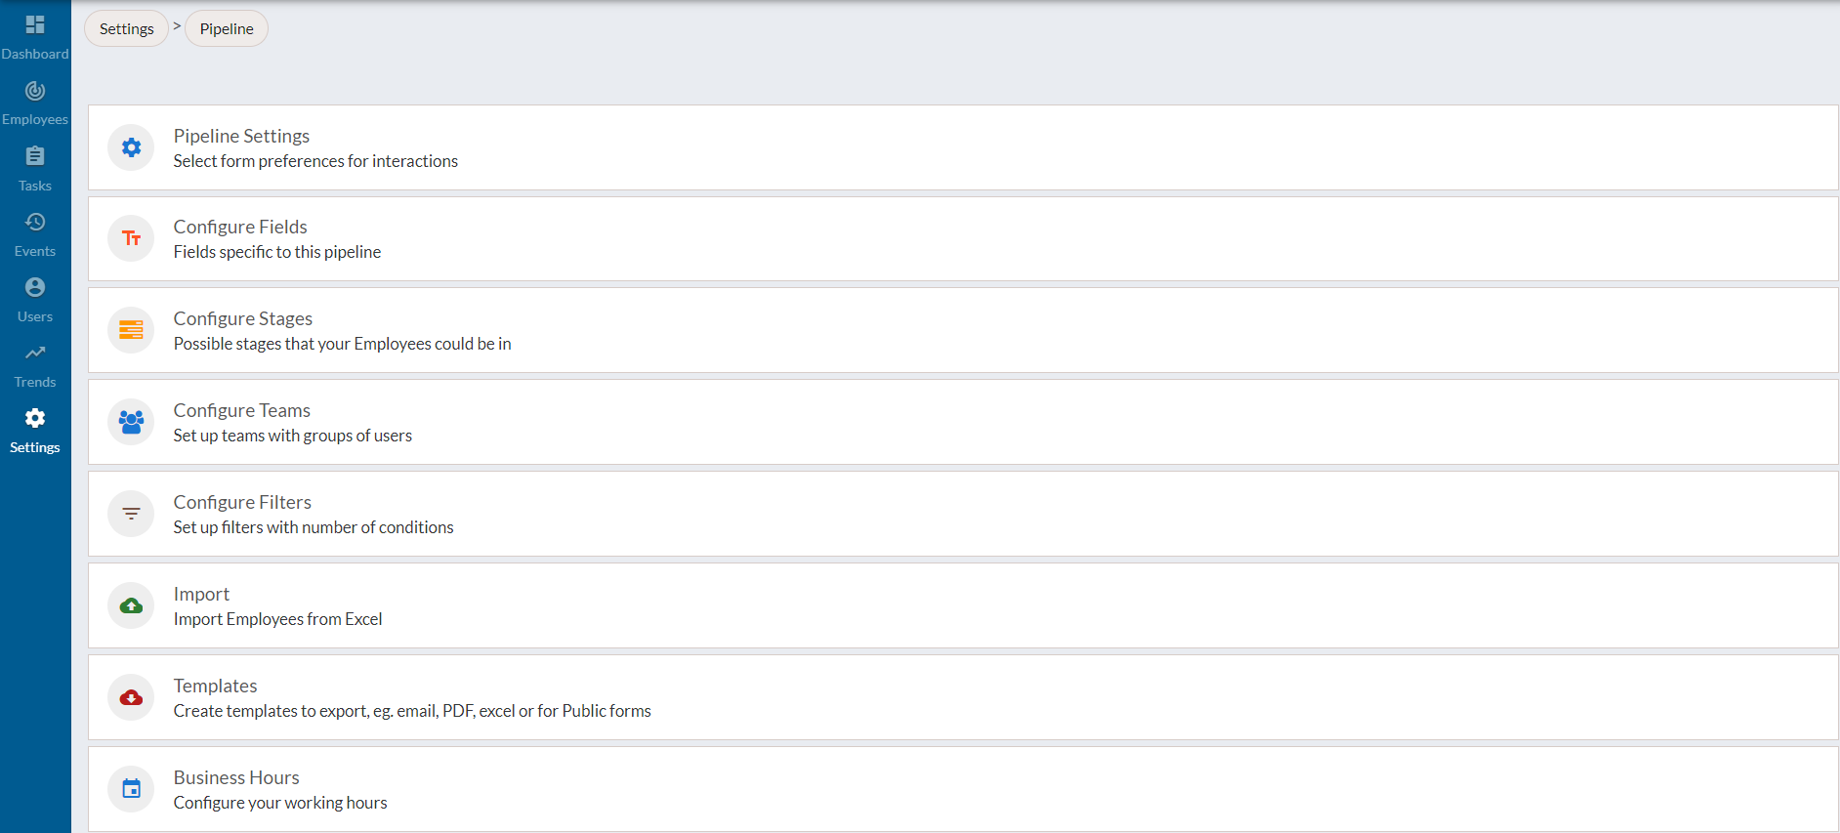This screenshot has width=1840, height=833.
Task: Click the green Import cloud upload icon
Action: tap(131, 605)
